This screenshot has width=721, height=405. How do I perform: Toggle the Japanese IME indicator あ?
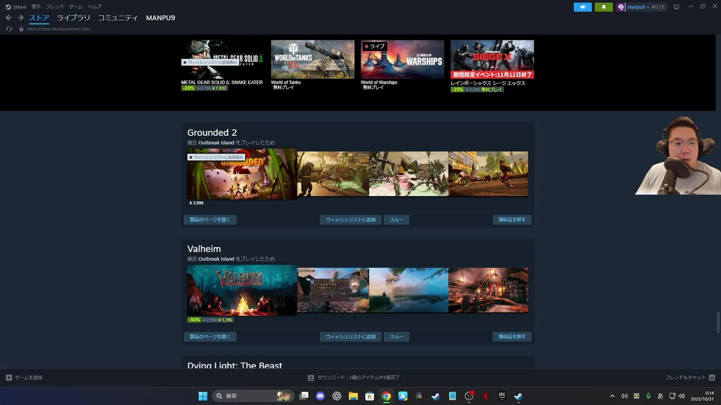coord(660,396)
